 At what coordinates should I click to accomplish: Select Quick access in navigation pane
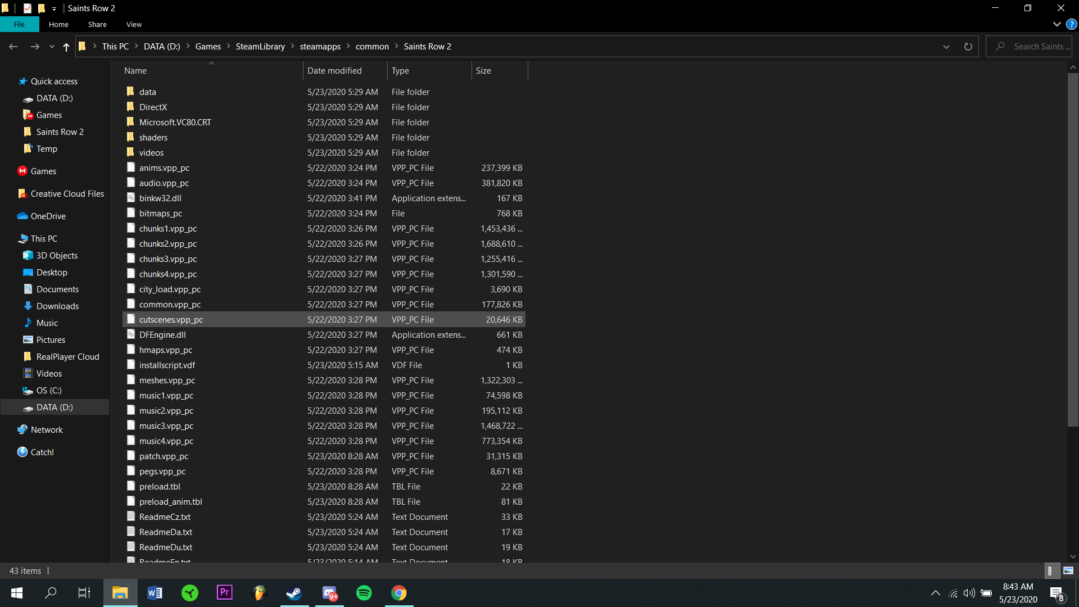[x=54, y=81]
